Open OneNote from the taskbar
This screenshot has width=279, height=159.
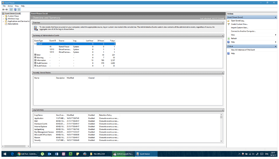pos(64,154)
